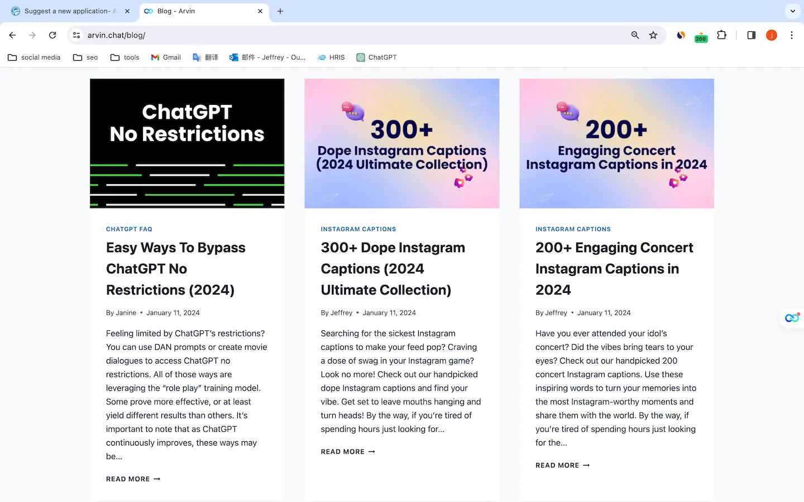Toggle the bookmark star for this page
804x502 pixels.
653,35
